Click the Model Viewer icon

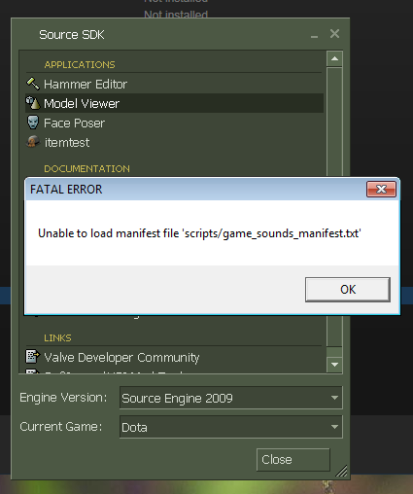[33, 103]
